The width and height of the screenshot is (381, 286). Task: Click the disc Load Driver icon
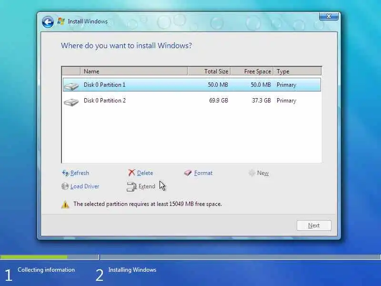(x=65, y=186)
